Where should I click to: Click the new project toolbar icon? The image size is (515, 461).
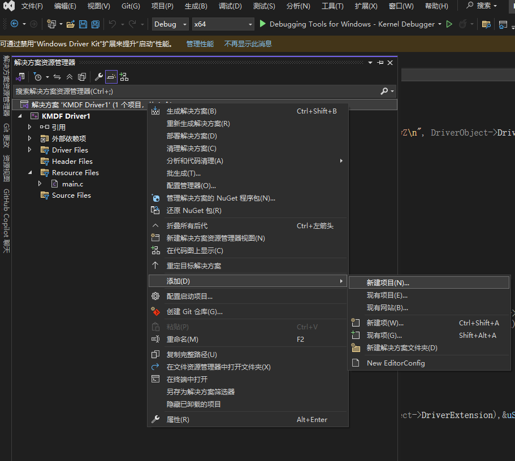point(51,24)
